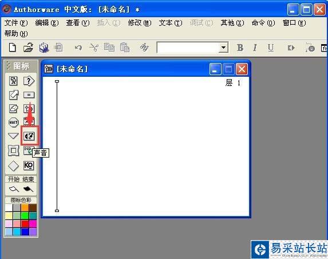Open the 文件(F) menu
Screen dimensions: 328x259
tap(16, 23)
